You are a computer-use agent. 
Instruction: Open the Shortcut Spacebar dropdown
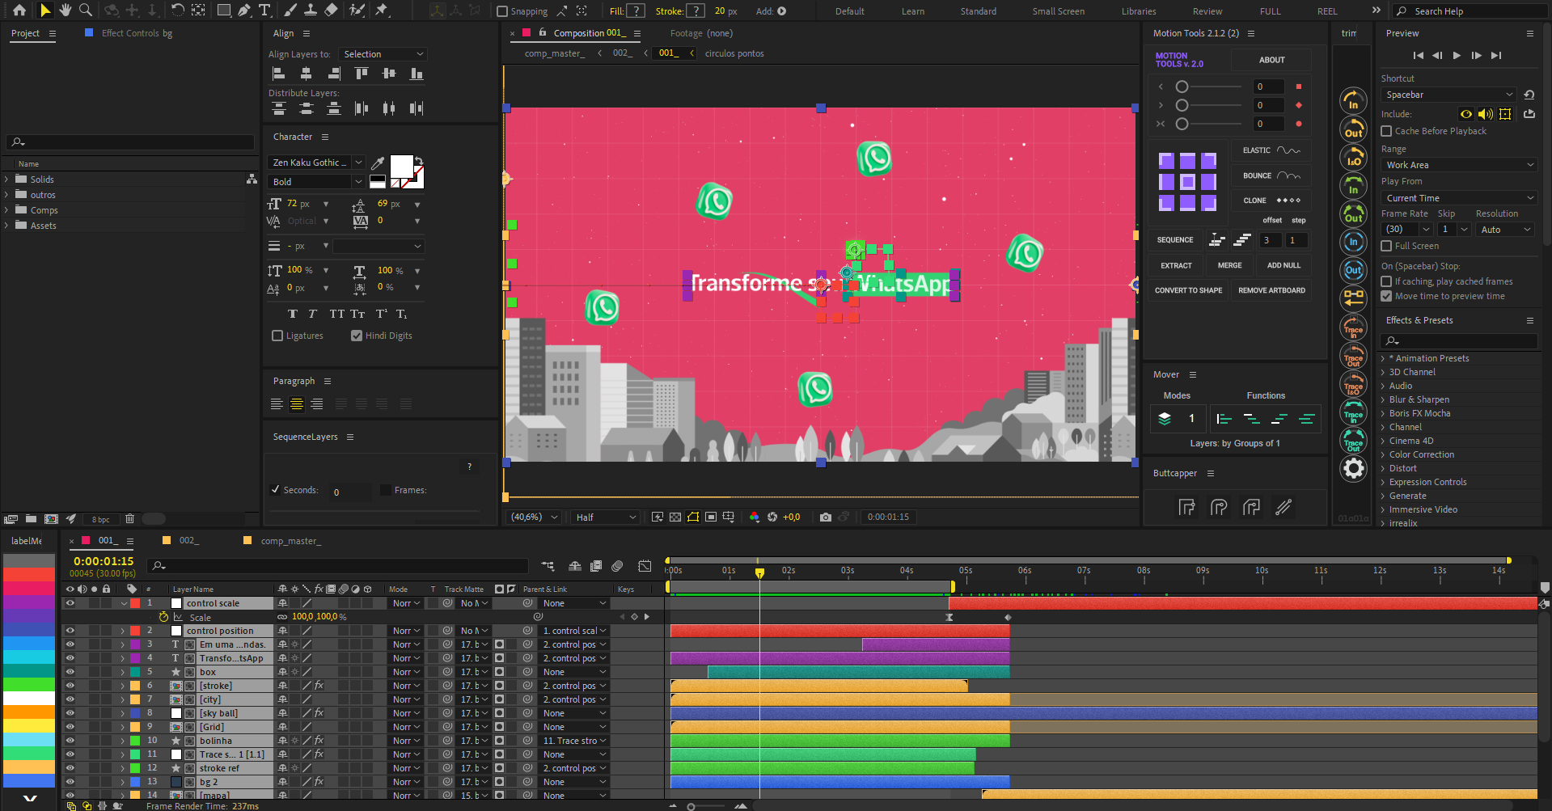click(1448, 95)
